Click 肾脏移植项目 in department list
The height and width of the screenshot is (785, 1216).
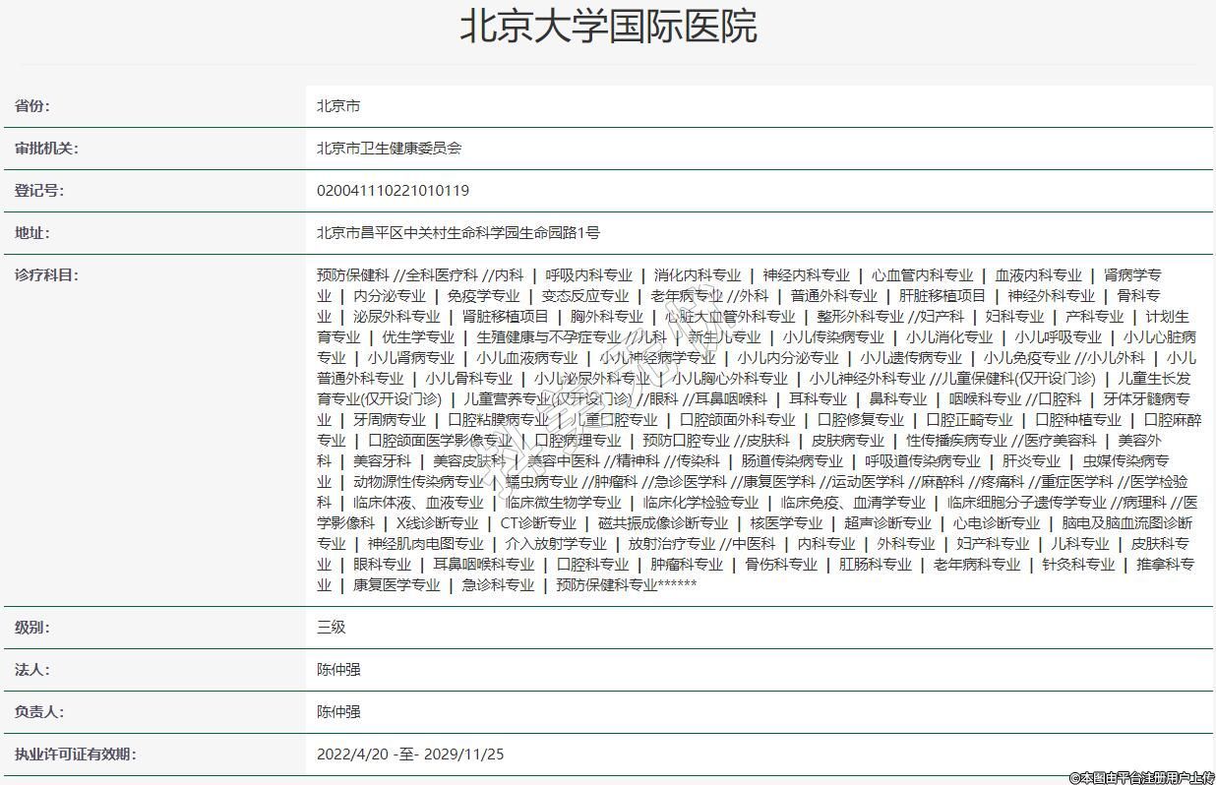click(505, 317)
